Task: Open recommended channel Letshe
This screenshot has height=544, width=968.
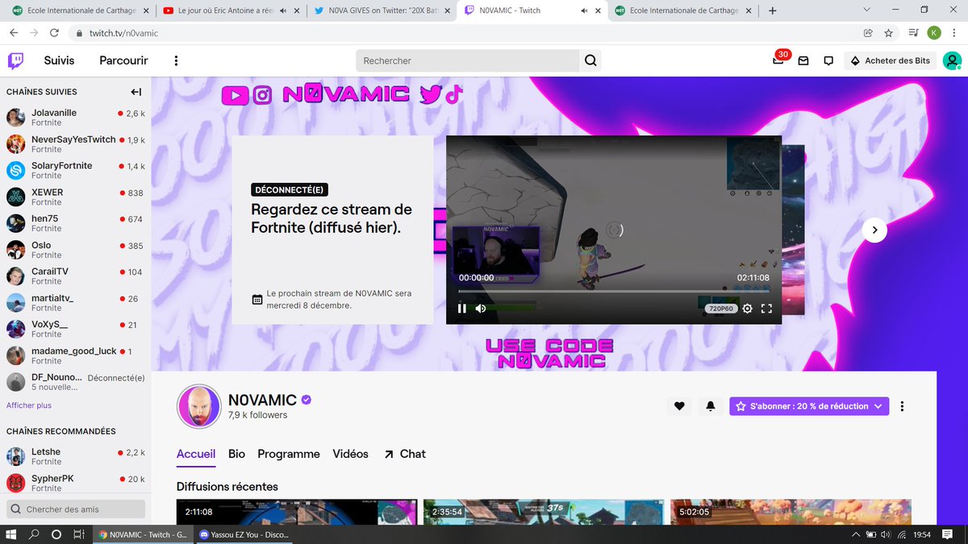Action: 75,456
